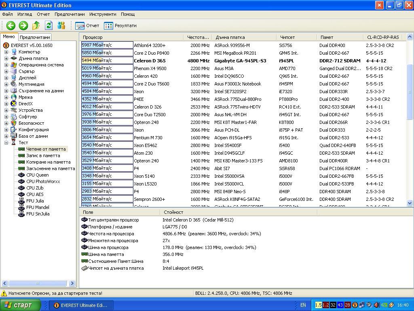The width and height of the screenshot is (414, 311).
Task: Expand the Дънна платка tree node
Action: (x=6, y=58)
